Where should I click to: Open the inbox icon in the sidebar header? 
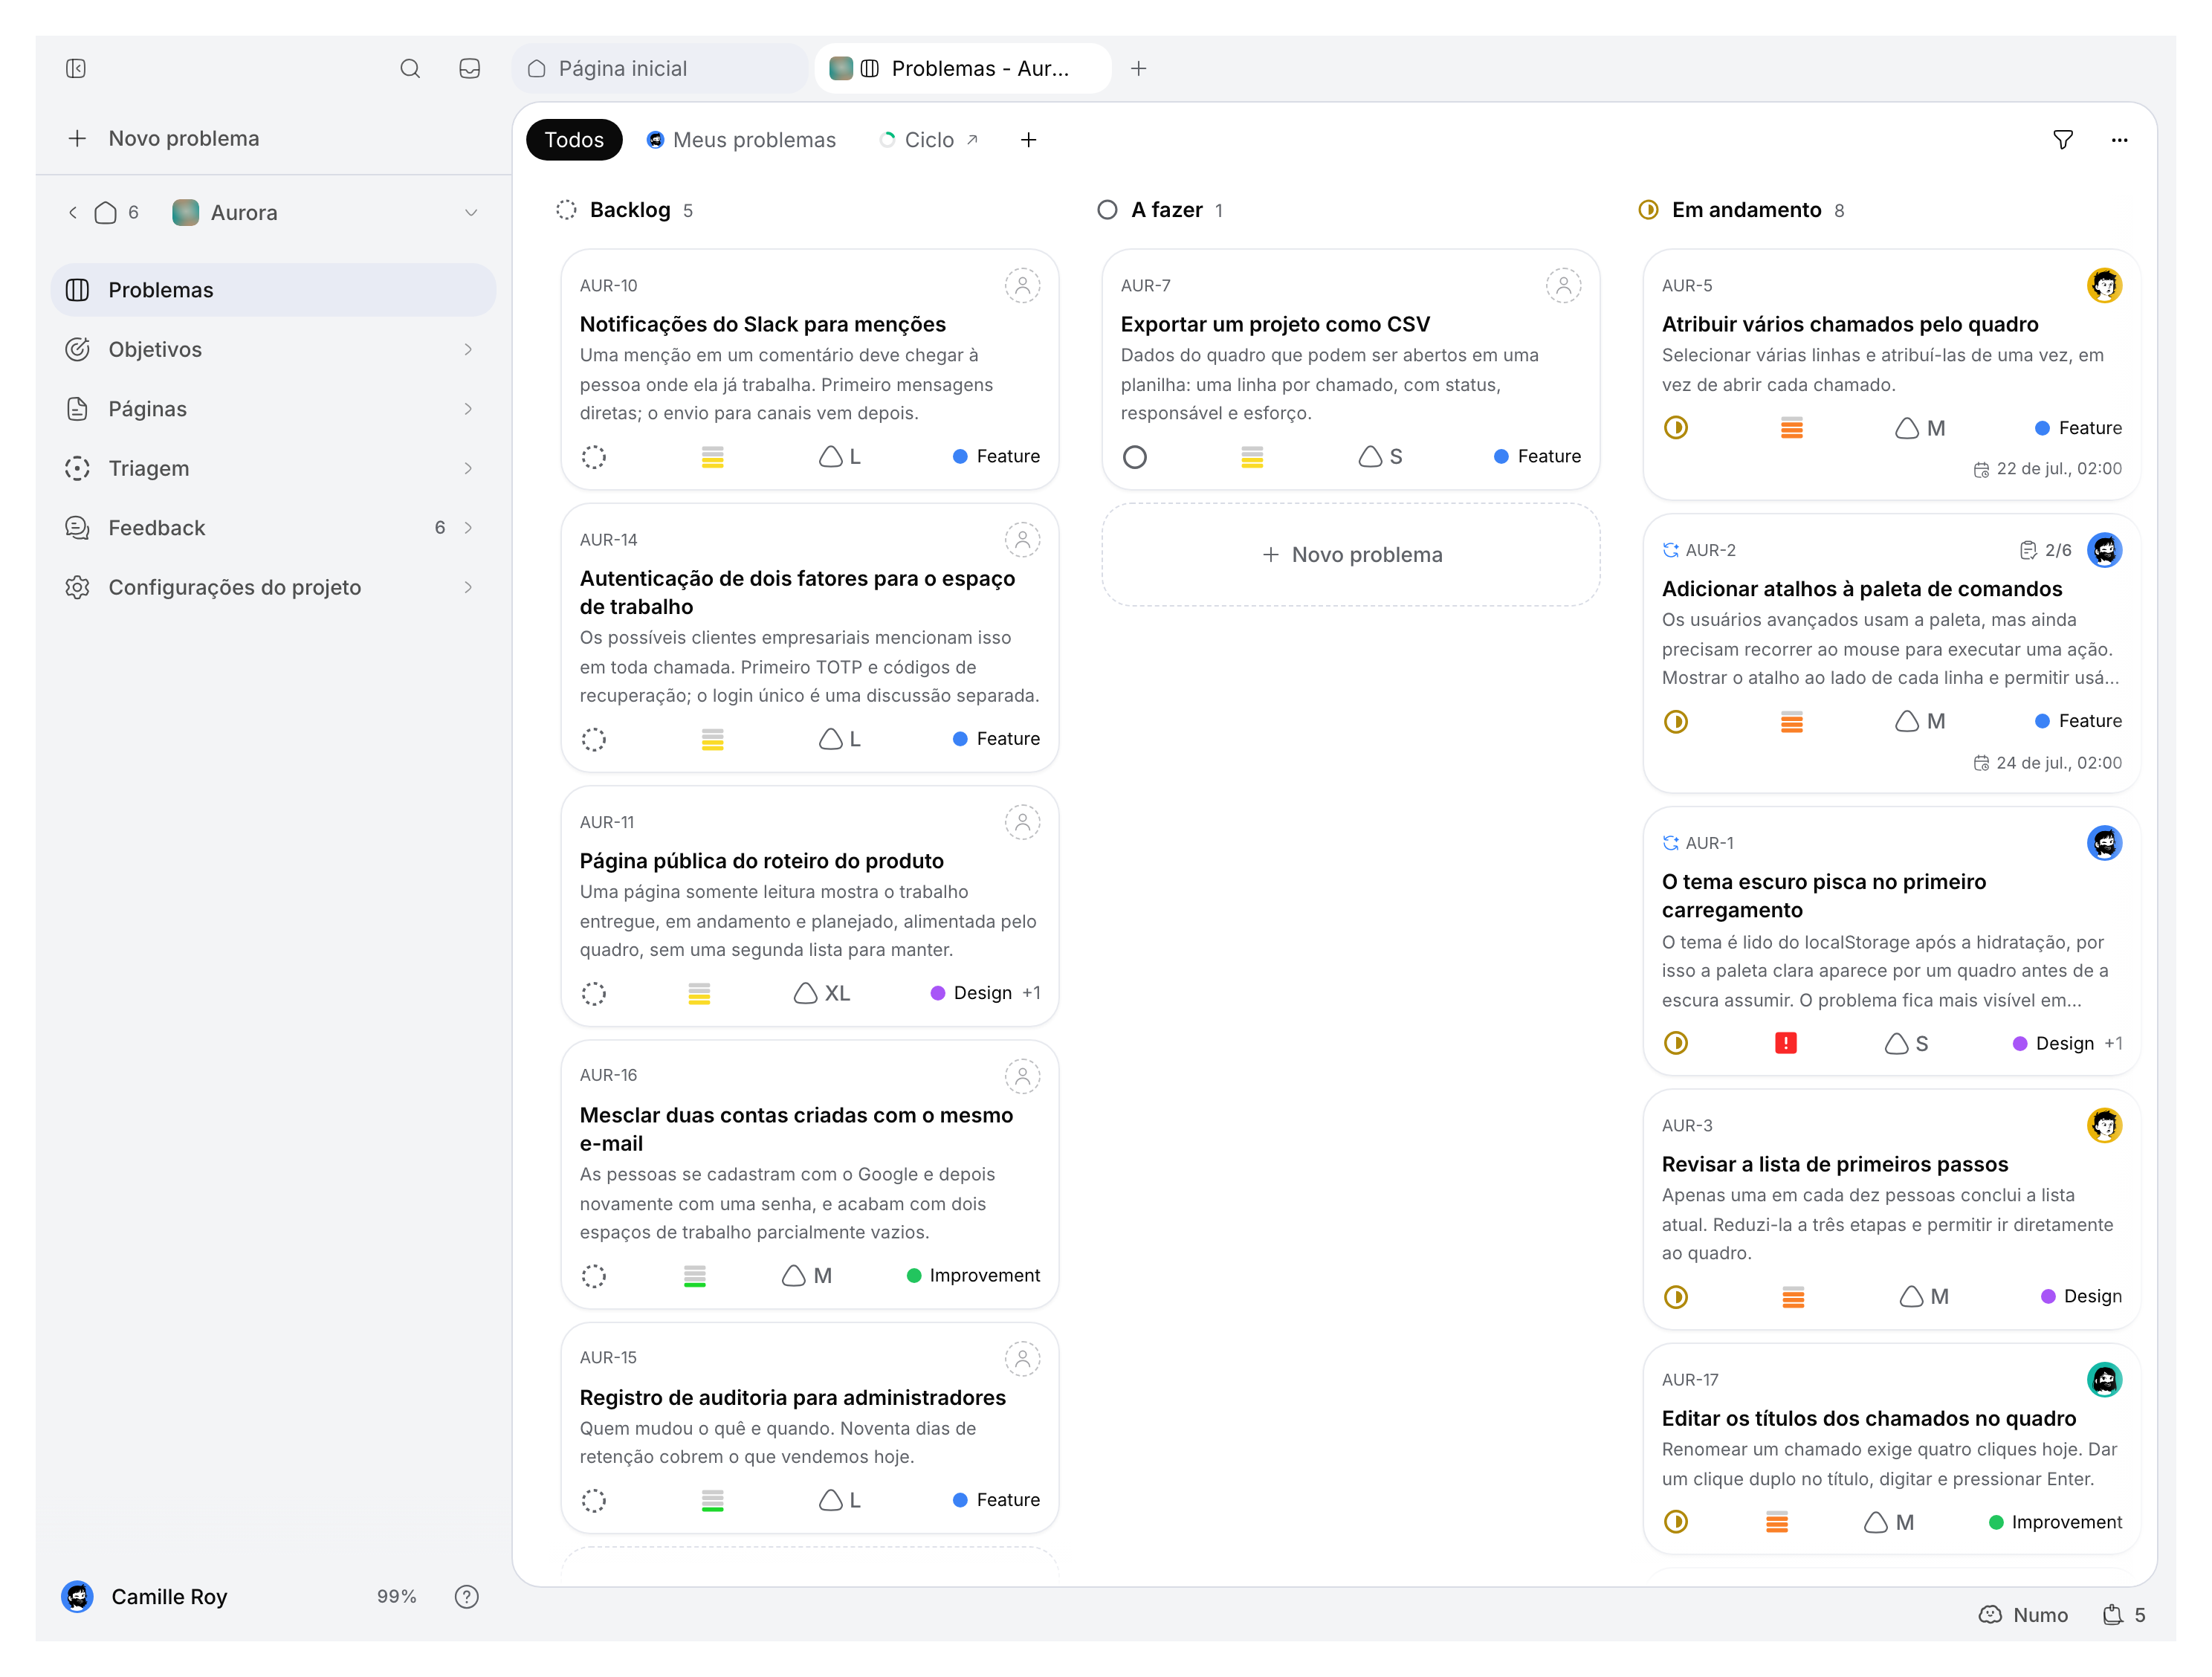point(469,68)
